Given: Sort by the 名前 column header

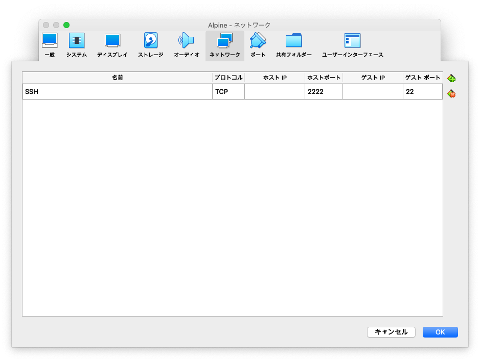Looking at the screenshot, I should [x=117, y=78].
